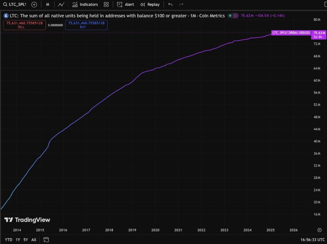
Task: Open indicator templates grid icon
Action: pyautogui.click(x=106, y=4)
